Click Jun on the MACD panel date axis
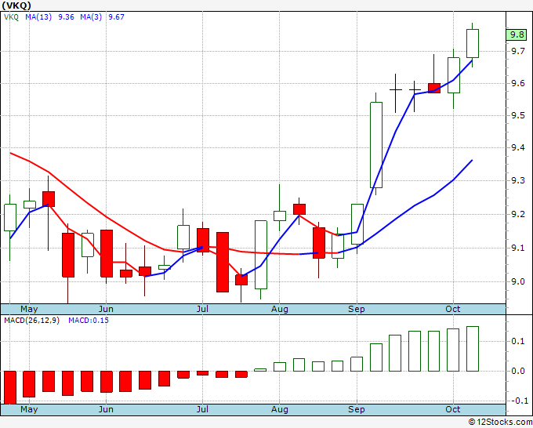 [106, 409]
